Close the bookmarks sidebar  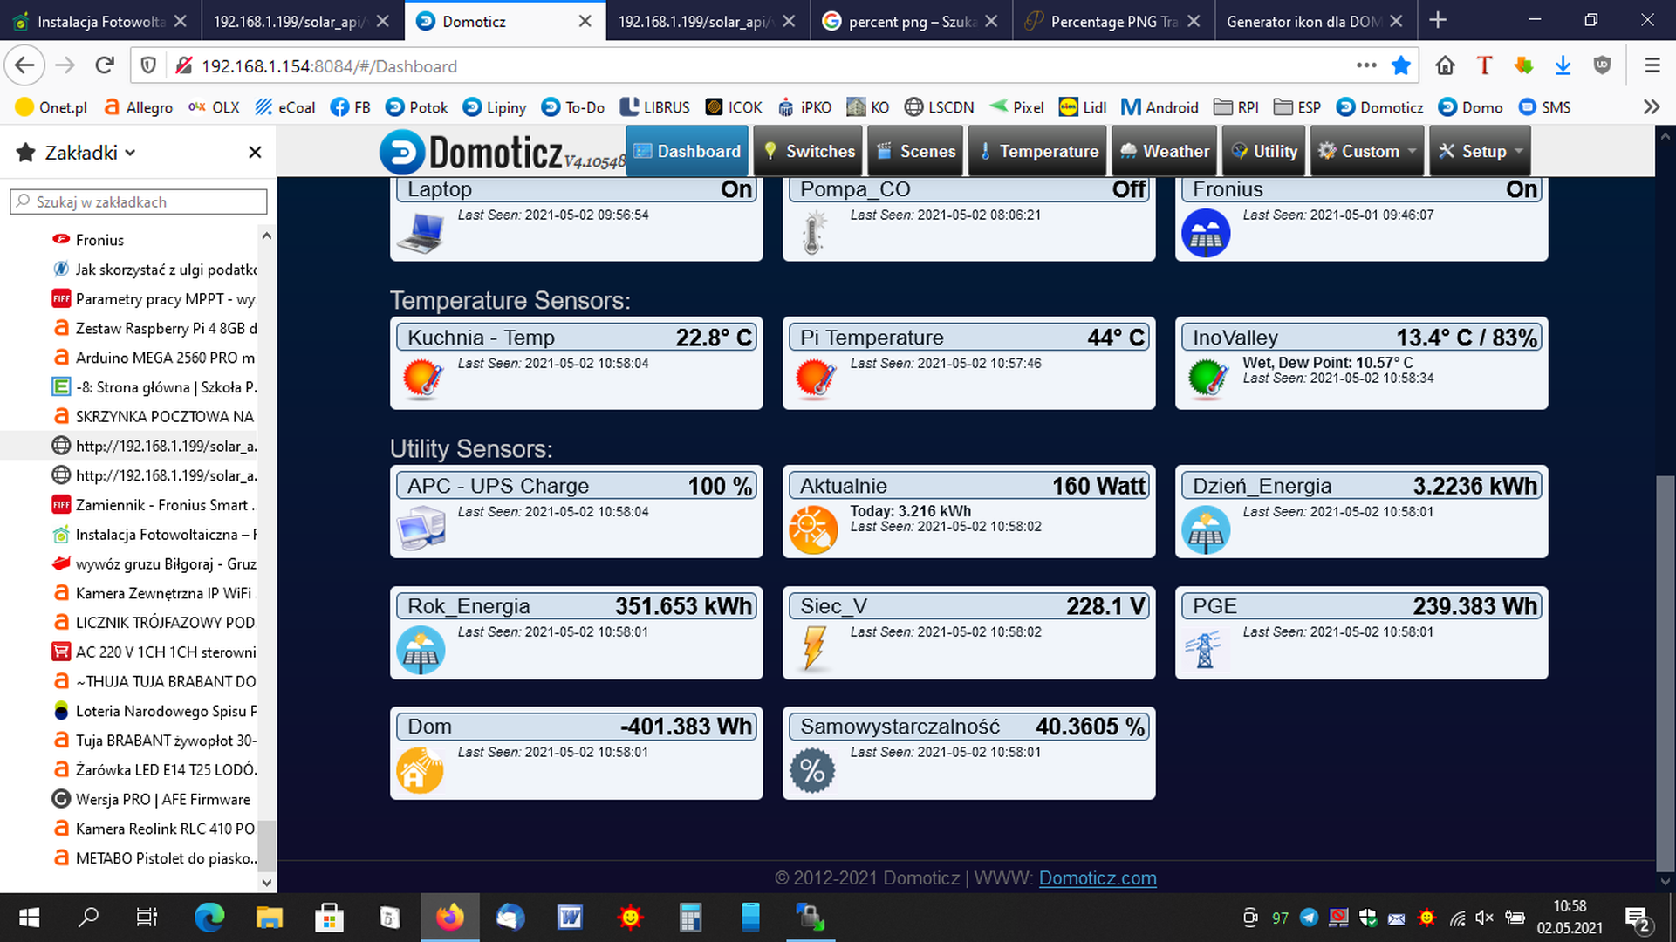coord(255,153)
